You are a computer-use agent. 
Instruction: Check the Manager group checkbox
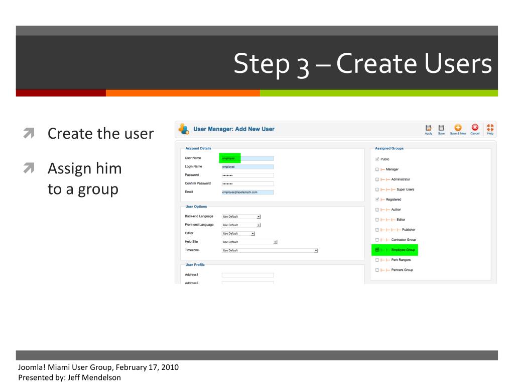point(377,169)
